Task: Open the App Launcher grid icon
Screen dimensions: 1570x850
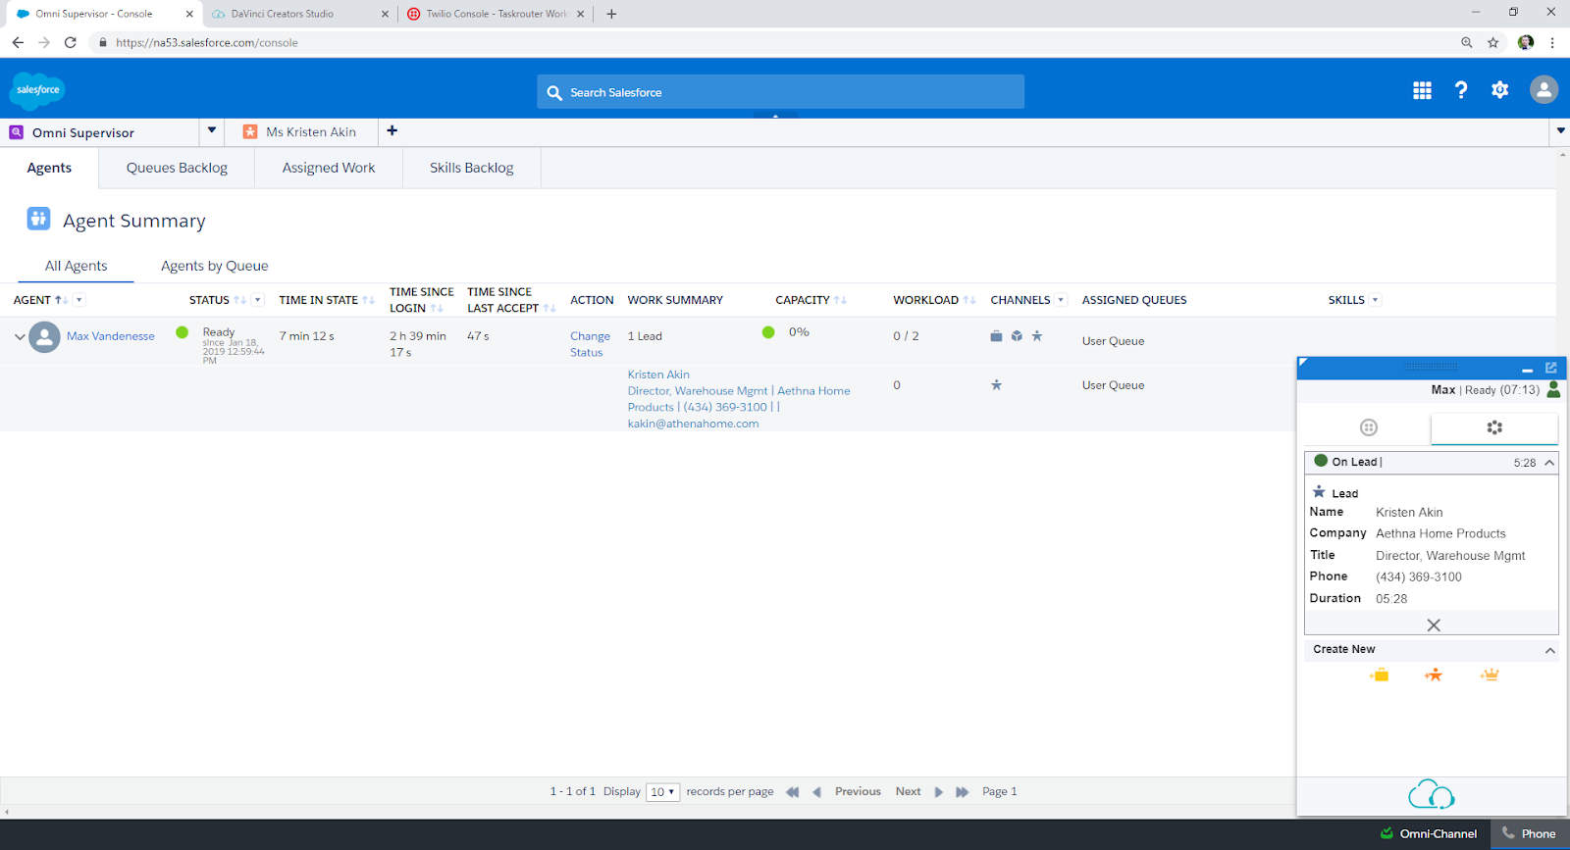Action: [1422, 90]
